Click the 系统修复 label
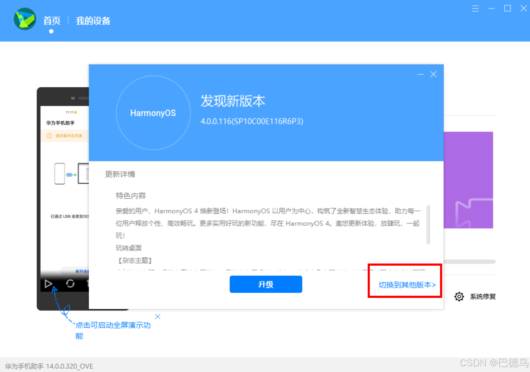The width and height of the screenshot is (530, 372). 483,296
